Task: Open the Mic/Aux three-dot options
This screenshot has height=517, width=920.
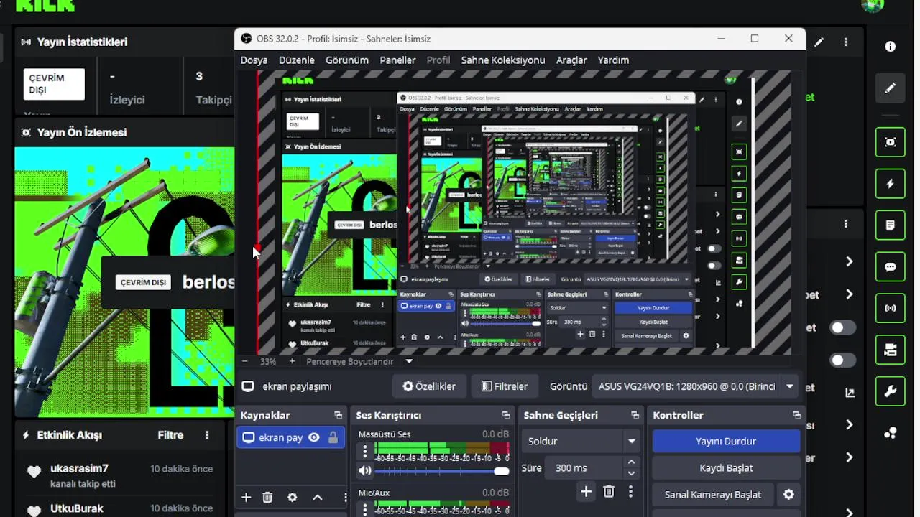Action: (x=365, y=509)
